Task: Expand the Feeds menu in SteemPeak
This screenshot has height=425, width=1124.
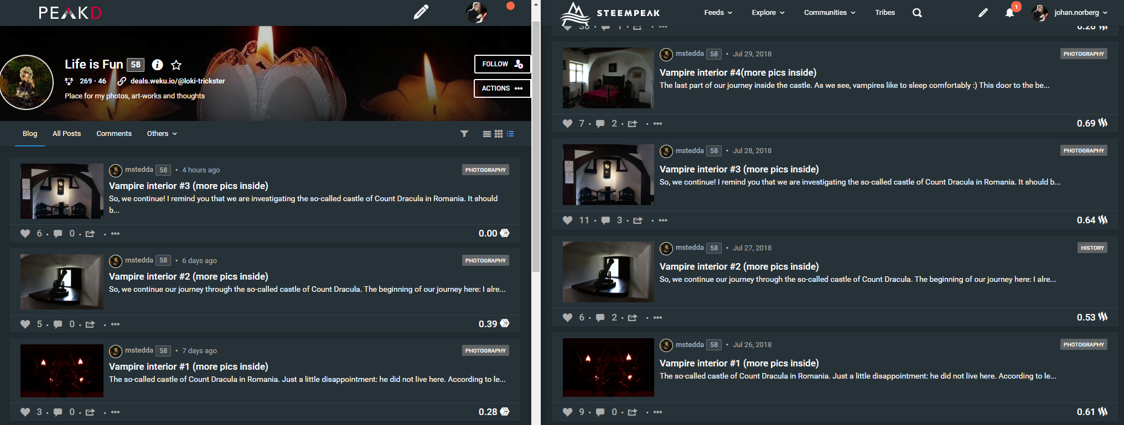Action: 718,13
